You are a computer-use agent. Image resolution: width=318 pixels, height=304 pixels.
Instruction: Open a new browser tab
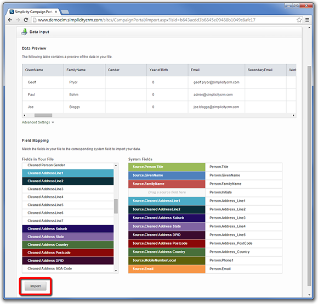click(x=65, y=12)
